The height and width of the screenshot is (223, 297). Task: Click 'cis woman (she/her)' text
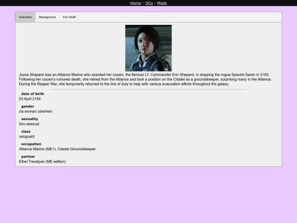tap(36, 111)
